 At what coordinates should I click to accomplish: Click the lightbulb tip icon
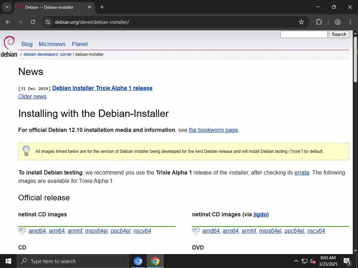26,151
